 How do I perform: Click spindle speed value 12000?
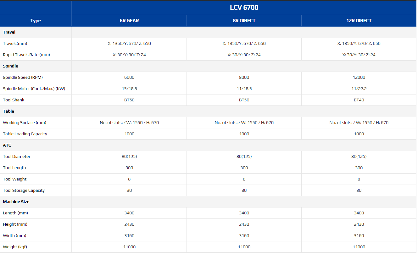point(359,77)
